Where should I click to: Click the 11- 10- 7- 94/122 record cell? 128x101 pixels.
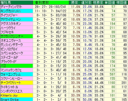click(x=51, y=11)
